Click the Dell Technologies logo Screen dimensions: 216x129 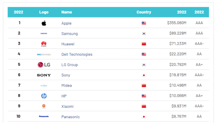pos(44,54)
